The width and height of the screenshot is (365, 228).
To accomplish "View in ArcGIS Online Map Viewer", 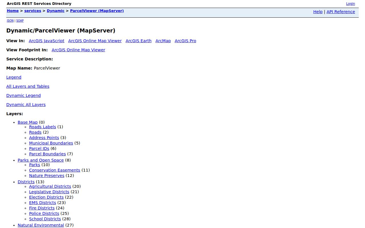I will click(95, 41).
